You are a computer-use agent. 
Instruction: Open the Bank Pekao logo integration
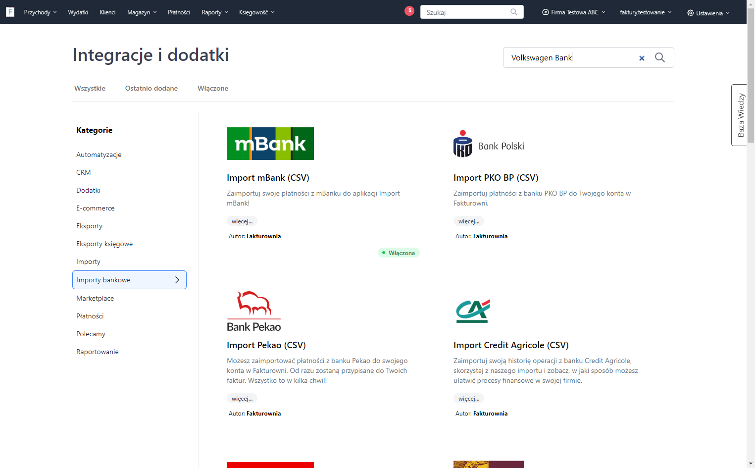click(x=254, y=312)
